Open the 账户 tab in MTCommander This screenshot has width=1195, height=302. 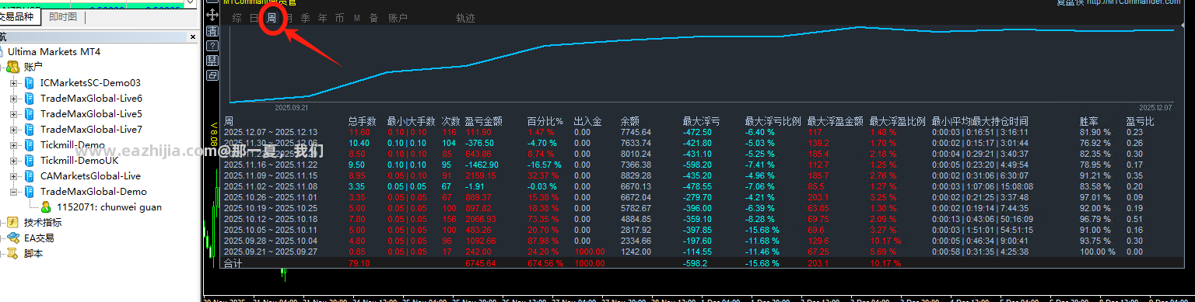[x=398, y=17]
